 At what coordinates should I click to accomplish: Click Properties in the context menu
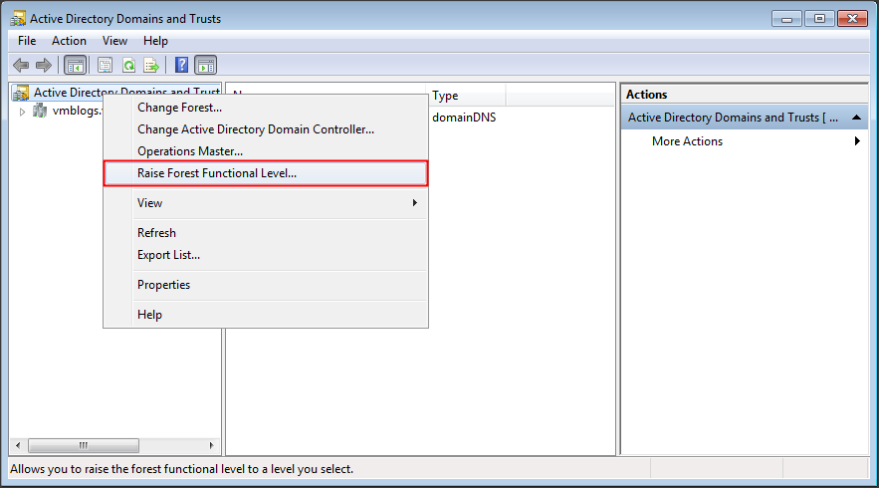coord(163,285)
